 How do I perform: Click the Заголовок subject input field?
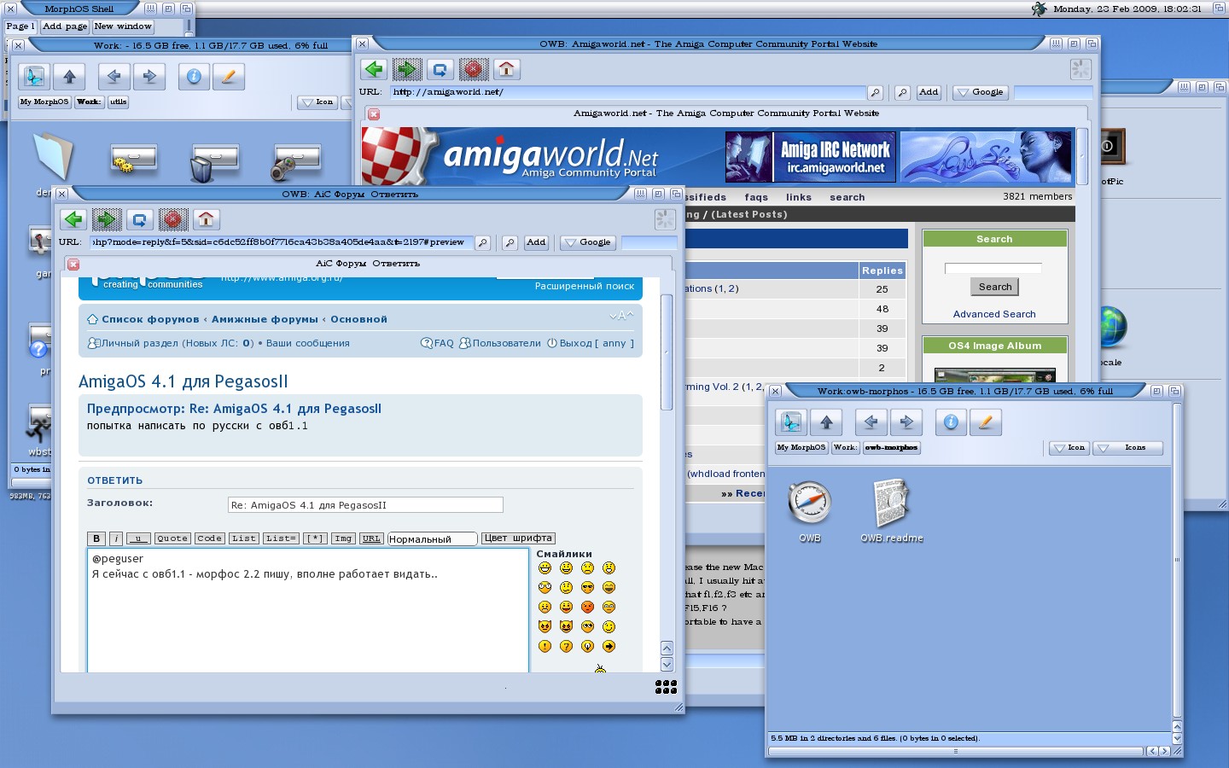[365, 505]
